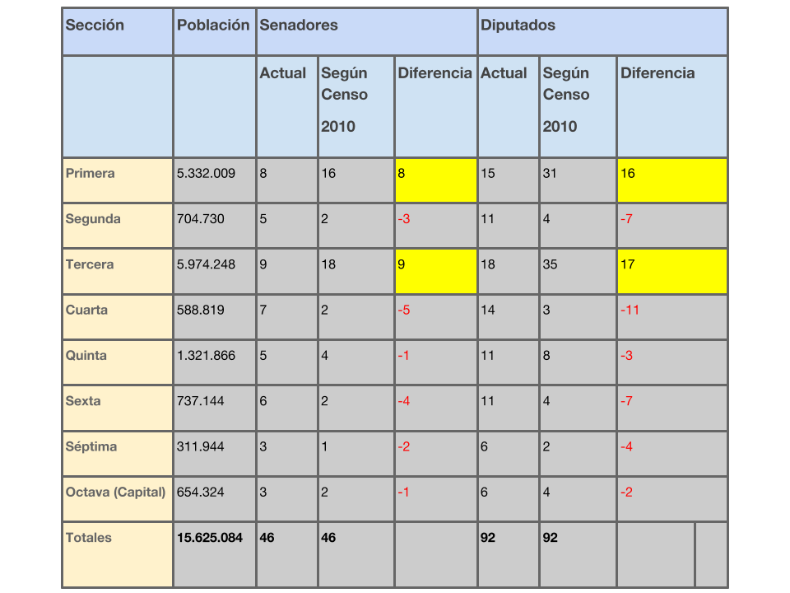This screenshot has height=593, width=790.
Task: Select population value 704.730
Action: 201,219
